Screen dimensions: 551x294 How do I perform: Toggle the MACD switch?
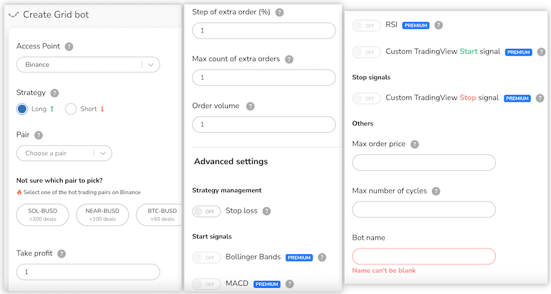click(206, 284)
